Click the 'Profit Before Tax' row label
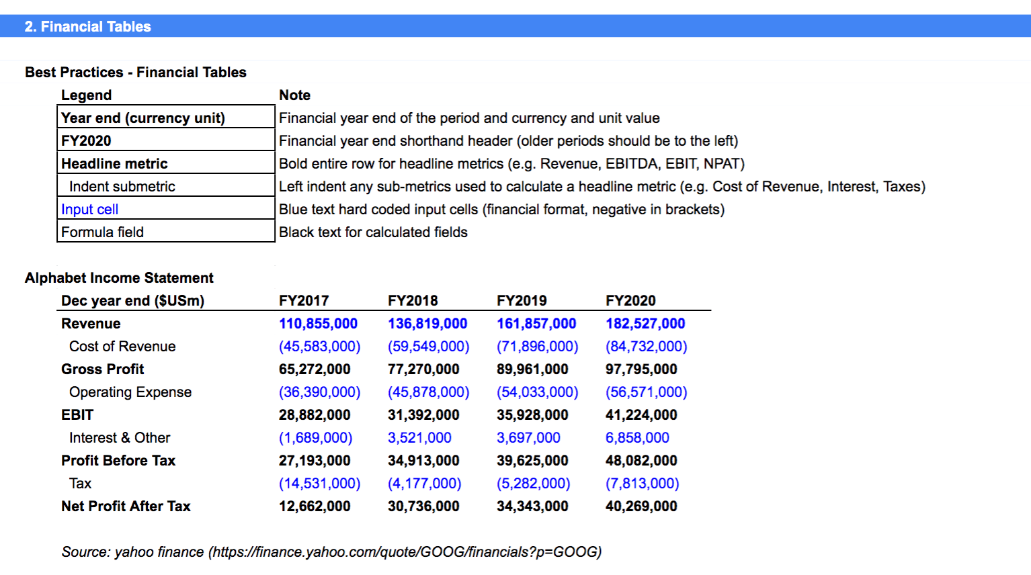This screenshot has height=575, width=1031. [118, 461]
